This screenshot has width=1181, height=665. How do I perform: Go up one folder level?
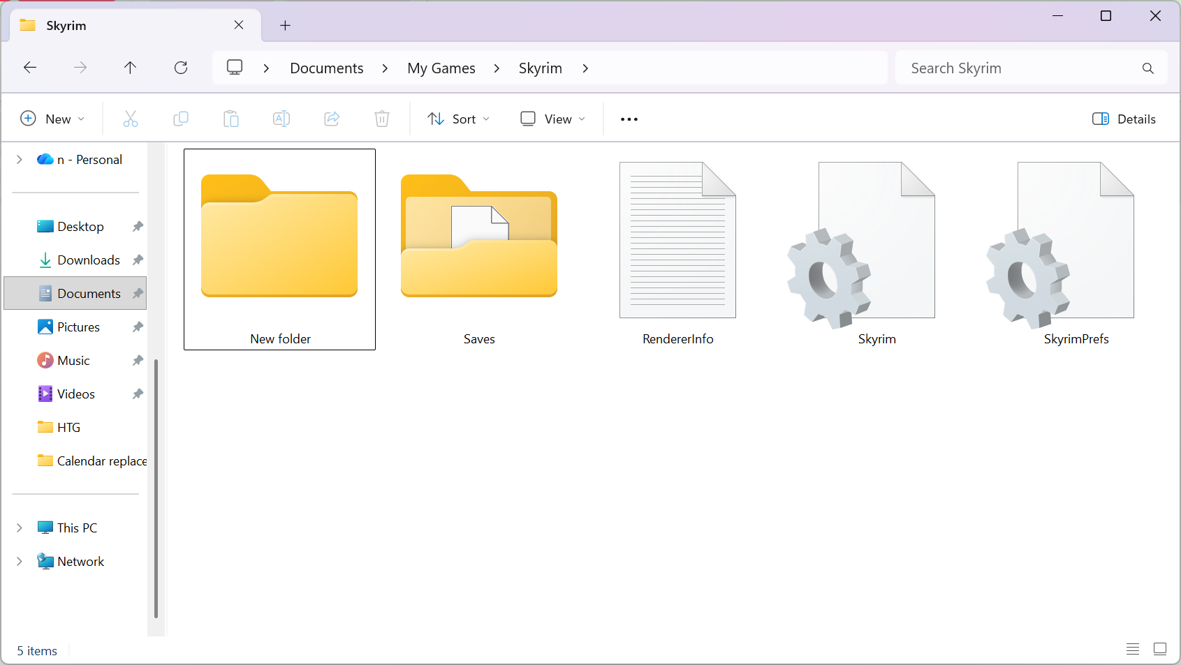tap(130, 68)
